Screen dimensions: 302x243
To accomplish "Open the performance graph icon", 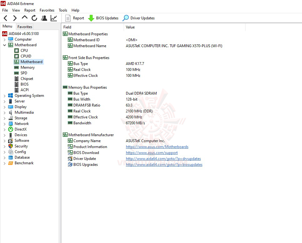I will 54,18.
